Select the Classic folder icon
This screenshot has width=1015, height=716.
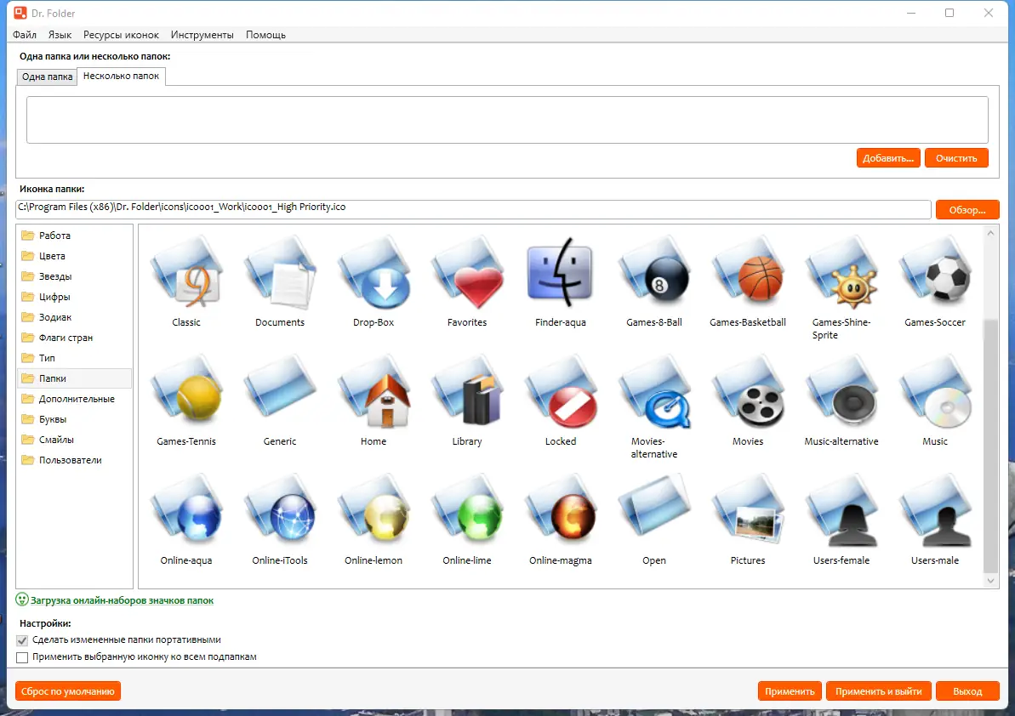click(x=186, y=274)
